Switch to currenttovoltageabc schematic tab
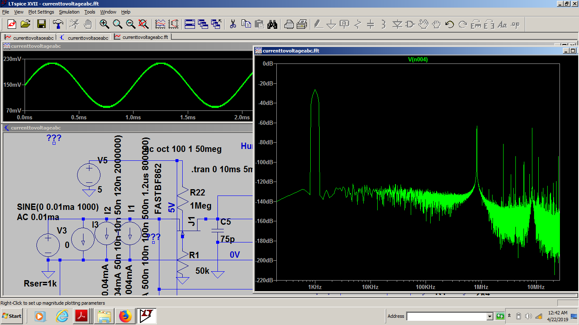This screenshot has width=579, height=325. [x=84, y=37]
